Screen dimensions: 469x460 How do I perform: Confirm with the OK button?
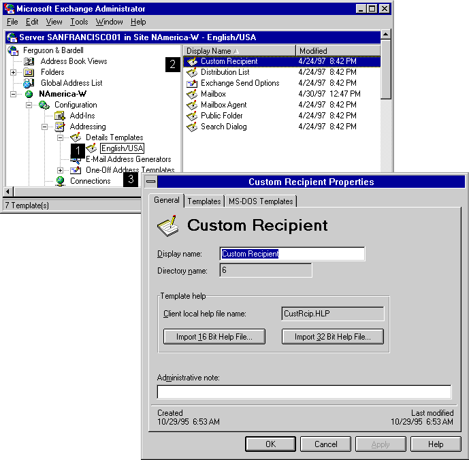[270, 444]
